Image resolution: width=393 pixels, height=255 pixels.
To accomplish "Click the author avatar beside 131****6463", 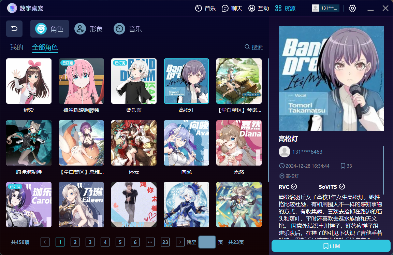I will tap(285, 152).
